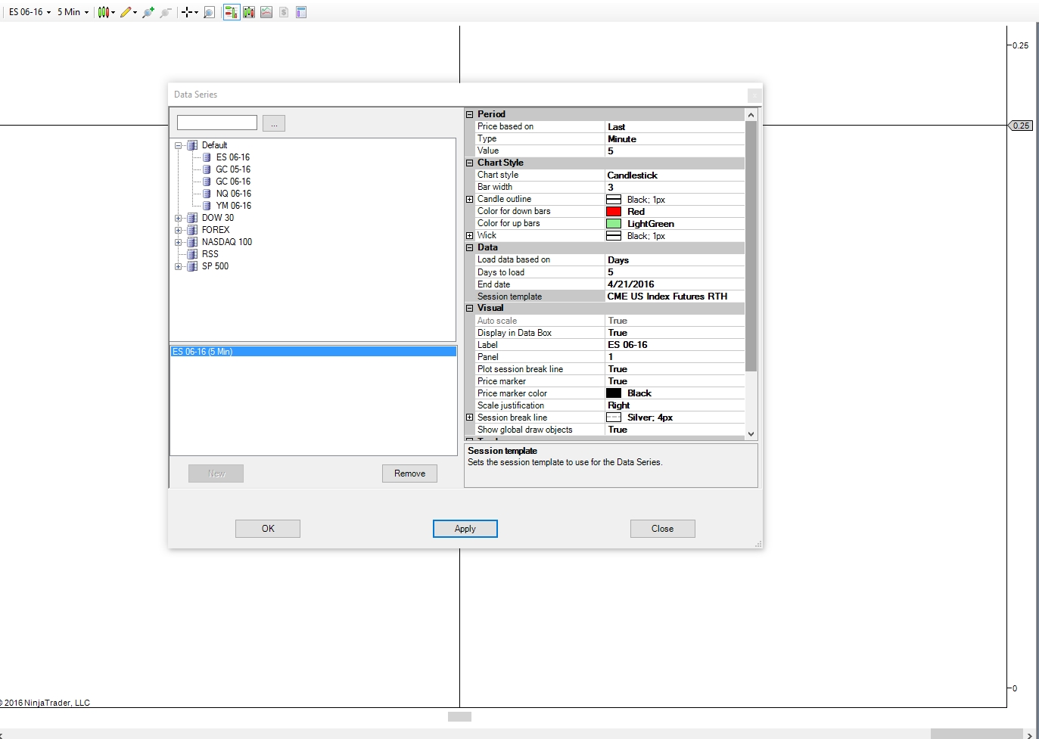Open the Indicators toolbar icon
This screenshot has width=1039, height=739.
click(x=266, y=12)
